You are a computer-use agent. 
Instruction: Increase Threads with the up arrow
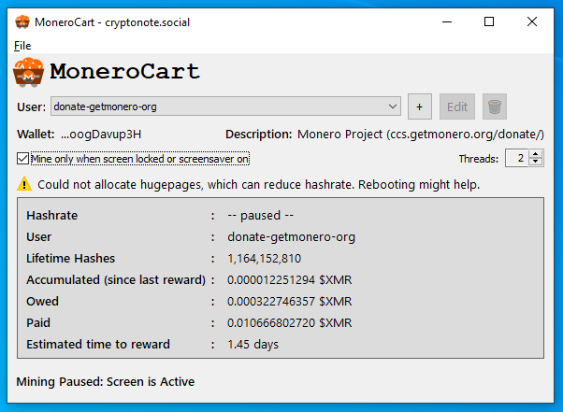tap(536, 154)
